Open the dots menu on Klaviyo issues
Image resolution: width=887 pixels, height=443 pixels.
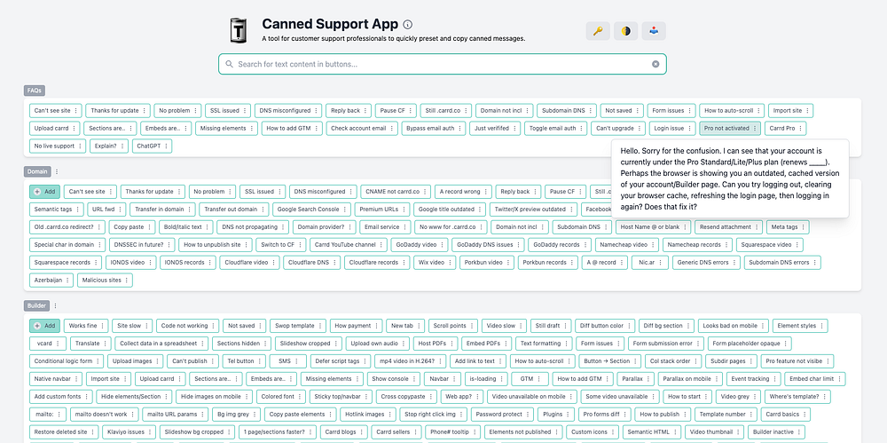149,431
